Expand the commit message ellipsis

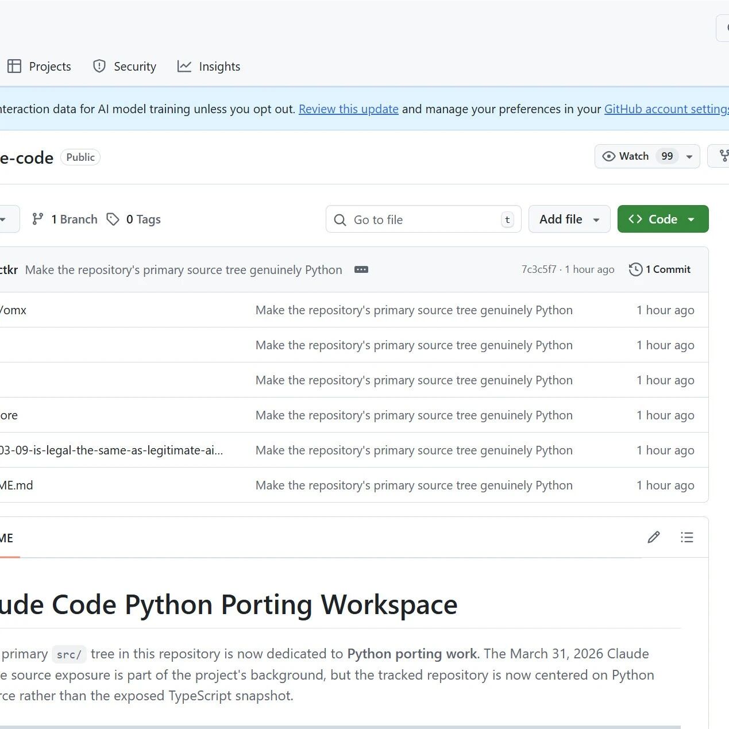pos(361,269)
